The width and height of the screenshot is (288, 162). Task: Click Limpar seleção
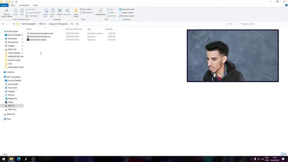pyautogui.click(x=126, y=13)
